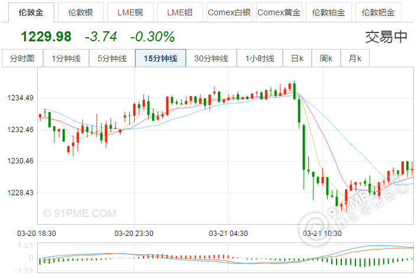Switch to Comex白银 tab
418x279 pixels.
pyautogui.click(x=230, y=12)
